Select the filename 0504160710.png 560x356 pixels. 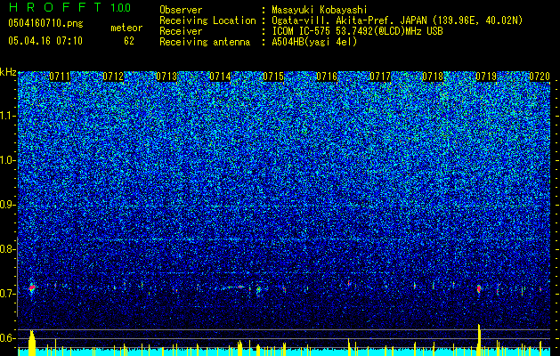point(45,23)
